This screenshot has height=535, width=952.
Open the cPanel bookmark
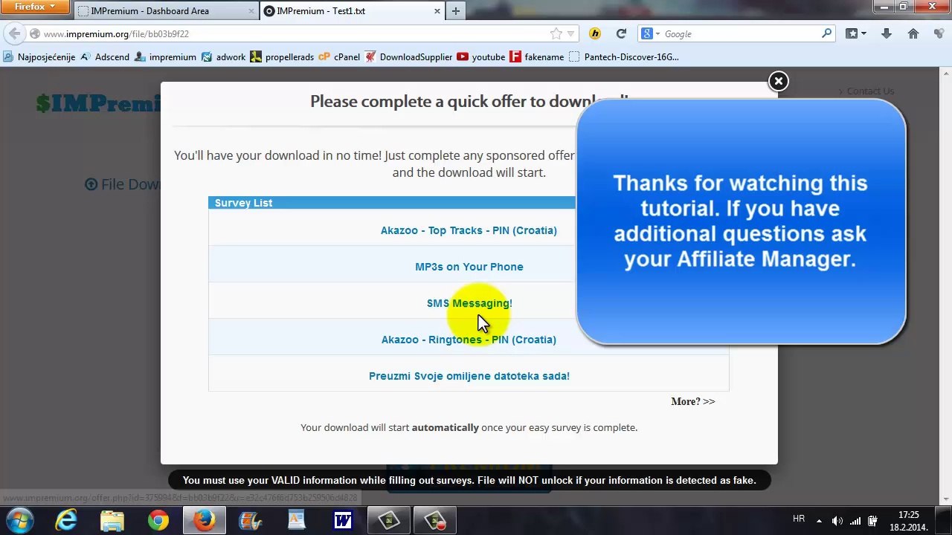pos(340,57)
